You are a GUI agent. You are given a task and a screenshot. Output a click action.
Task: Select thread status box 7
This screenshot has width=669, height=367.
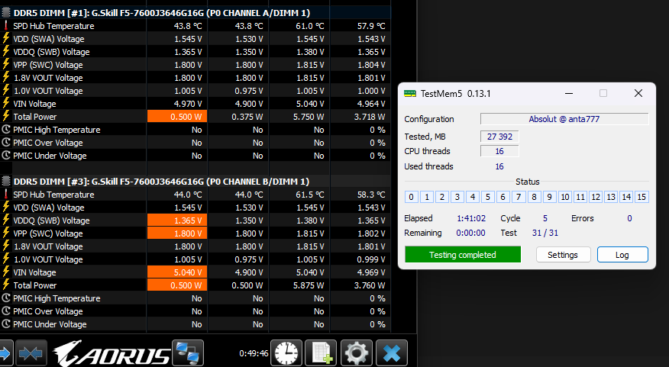pyautogui.click(x=519, y=197)
